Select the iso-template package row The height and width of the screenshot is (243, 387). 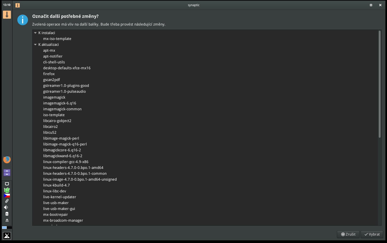(x=205, y=115)
